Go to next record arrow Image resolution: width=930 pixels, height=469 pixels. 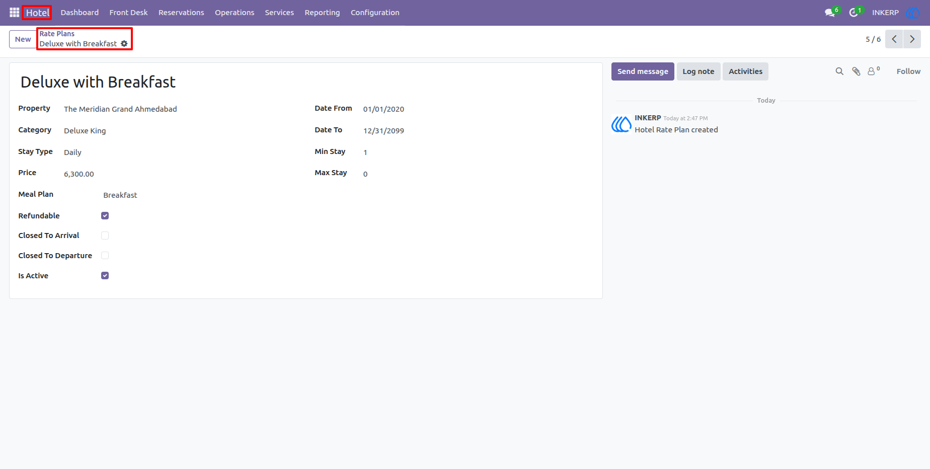click(912, 39)
